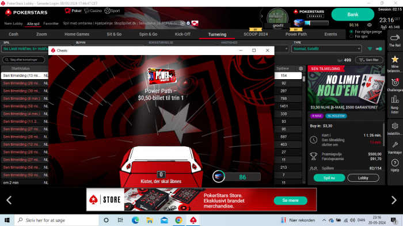The width and height of the screenshot is (403, 226).
Task: Click the Spil nu button
Action: pos(329,178)
